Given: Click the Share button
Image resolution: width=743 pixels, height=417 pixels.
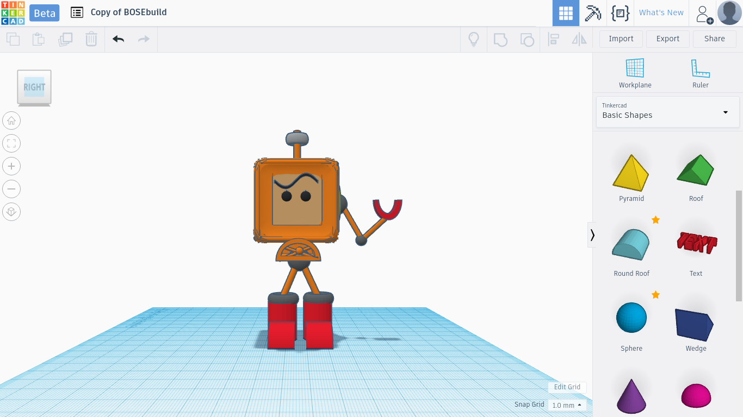Looking at the screenshot, I should 715,39.
